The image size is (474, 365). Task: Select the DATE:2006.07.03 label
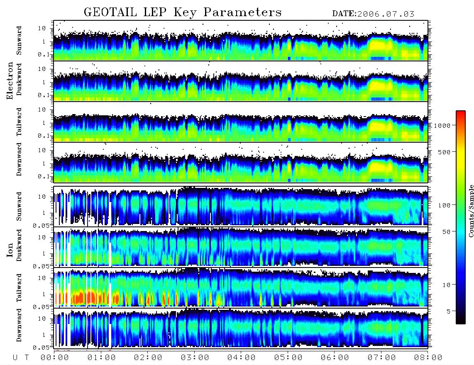373,14
